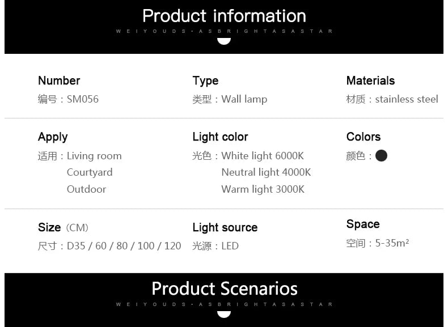Select Living room application text
The image size is (448, 327).
coord(94,156)
